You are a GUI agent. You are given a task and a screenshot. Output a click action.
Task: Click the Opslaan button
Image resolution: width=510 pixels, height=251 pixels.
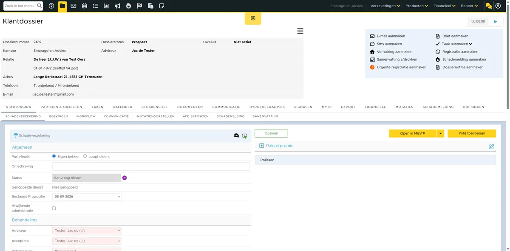(x=271, y=133)
